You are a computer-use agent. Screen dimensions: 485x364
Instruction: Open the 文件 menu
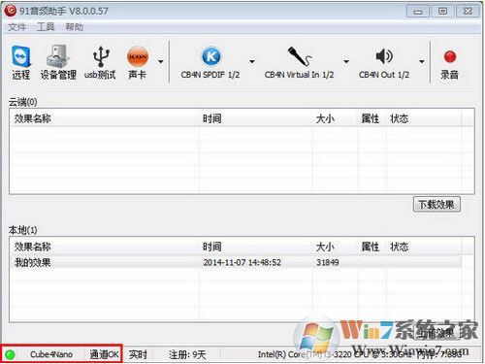[x=16, y=27]
